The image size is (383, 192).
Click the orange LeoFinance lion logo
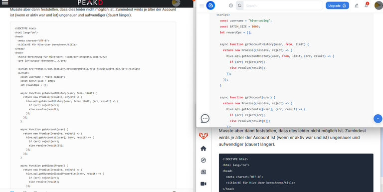pos(203,136)
